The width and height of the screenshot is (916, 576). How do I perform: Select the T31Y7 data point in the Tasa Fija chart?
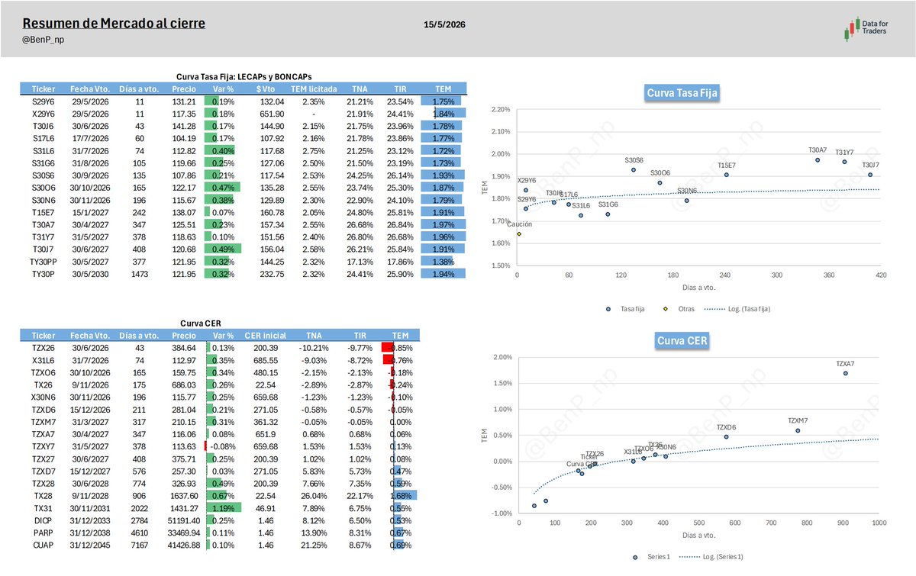click(844, 162)
